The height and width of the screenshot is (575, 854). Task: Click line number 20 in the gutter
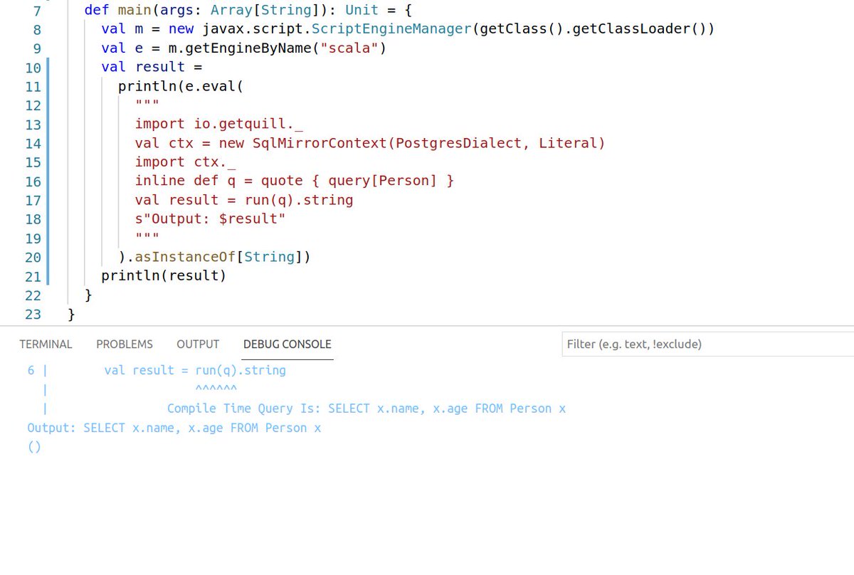pos(33,258)
